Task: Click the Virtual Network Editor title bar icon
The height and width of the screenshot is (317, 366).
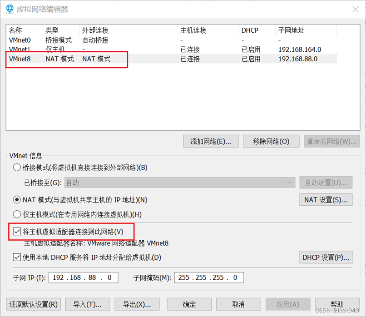Action: (9, 9)
